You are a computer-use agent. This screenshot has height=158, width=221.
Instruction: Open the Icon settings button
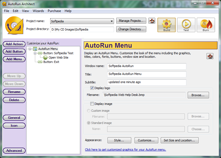tap(14, 126)
